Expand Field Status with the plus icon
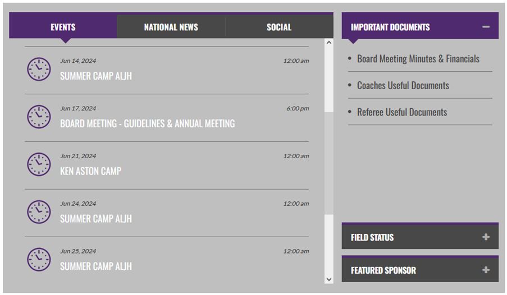 (486, 237)
